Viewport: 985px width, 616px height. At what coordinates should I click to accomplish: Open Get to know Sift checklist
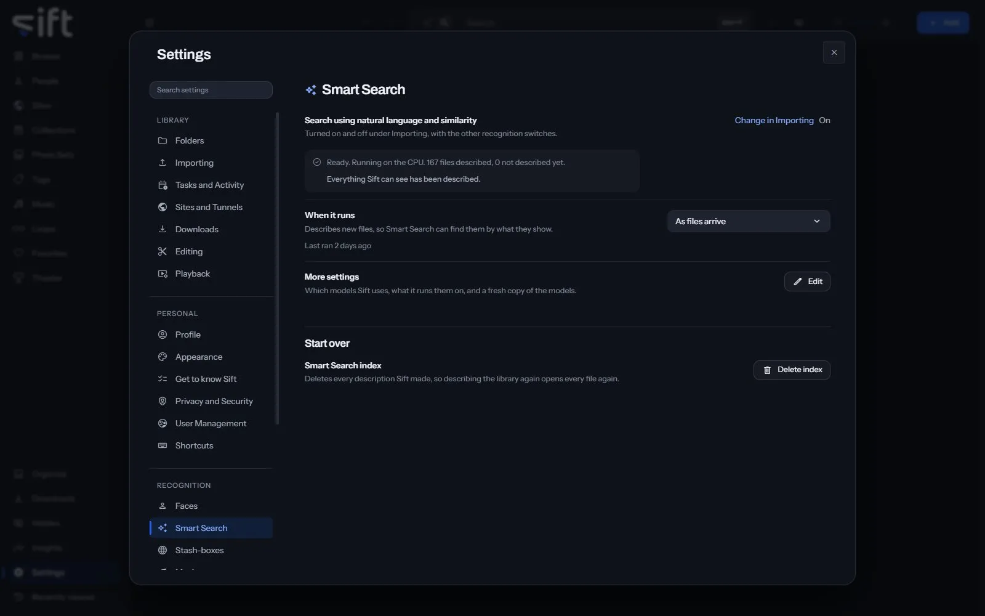pyautogui.click(x=211, y=379)
